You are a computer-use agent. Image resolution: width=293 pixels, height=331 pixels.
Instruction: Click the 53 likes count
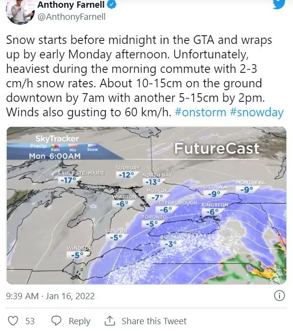30,321
